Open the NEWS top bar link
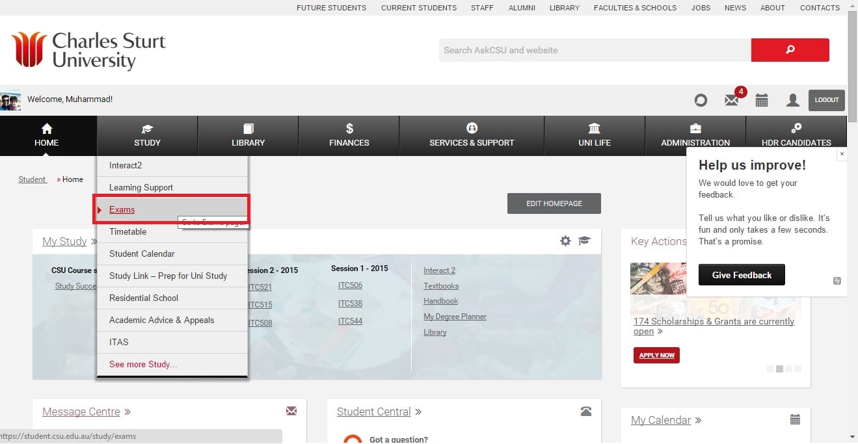The height and width of the screenshot is (444, 858). click(x=735, y=8)
